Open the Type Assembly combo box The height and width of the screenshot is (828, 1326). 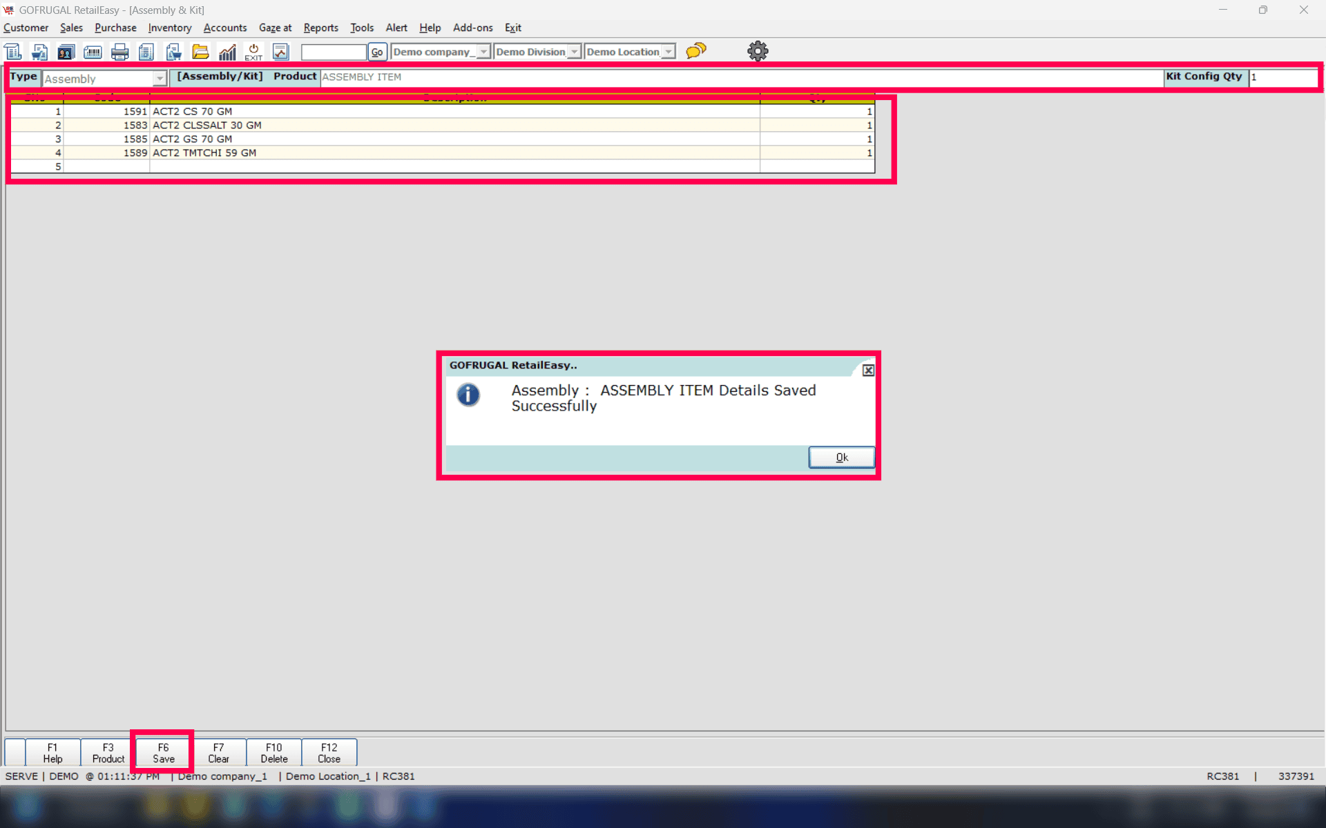click(160, 79)
